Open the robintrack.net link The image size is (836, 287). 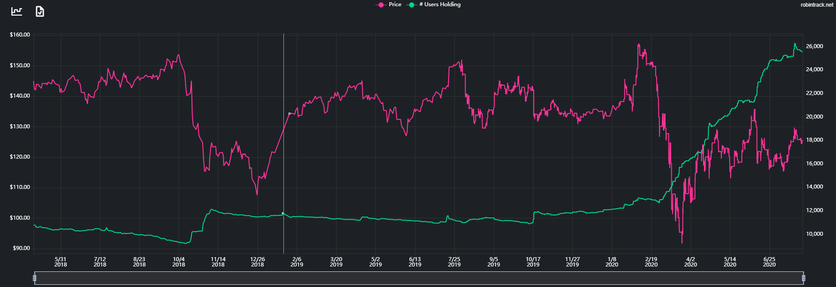click(816, 5)
